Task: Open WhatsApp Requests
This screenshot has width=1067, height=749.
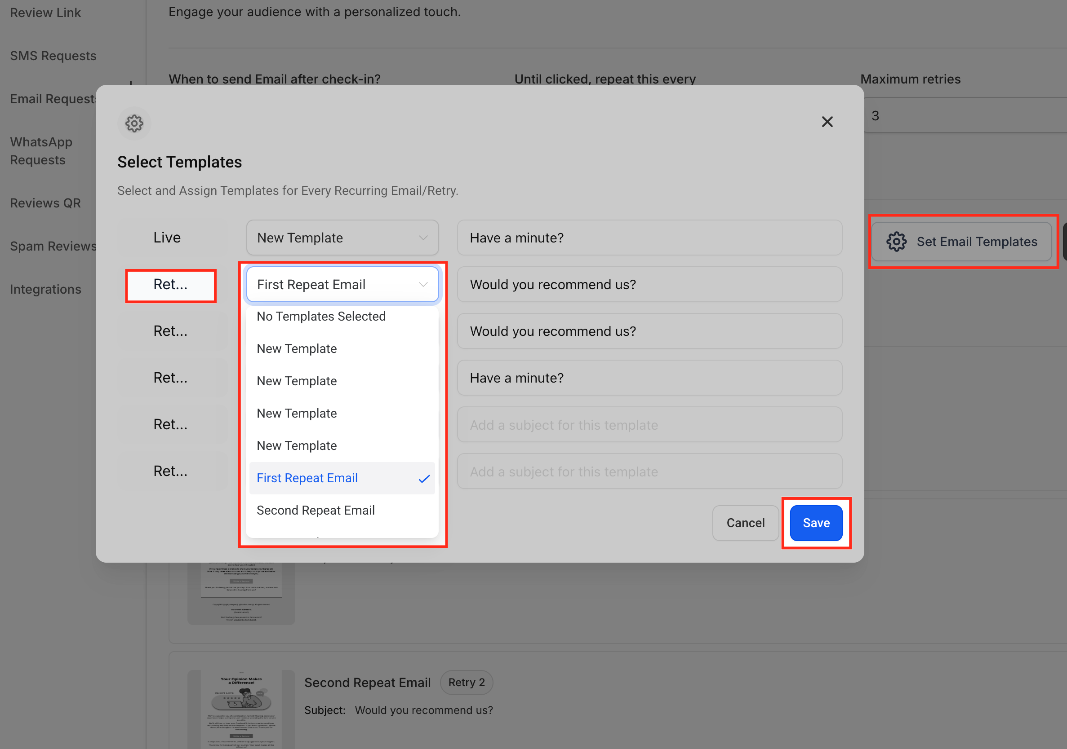Action: 41,151
